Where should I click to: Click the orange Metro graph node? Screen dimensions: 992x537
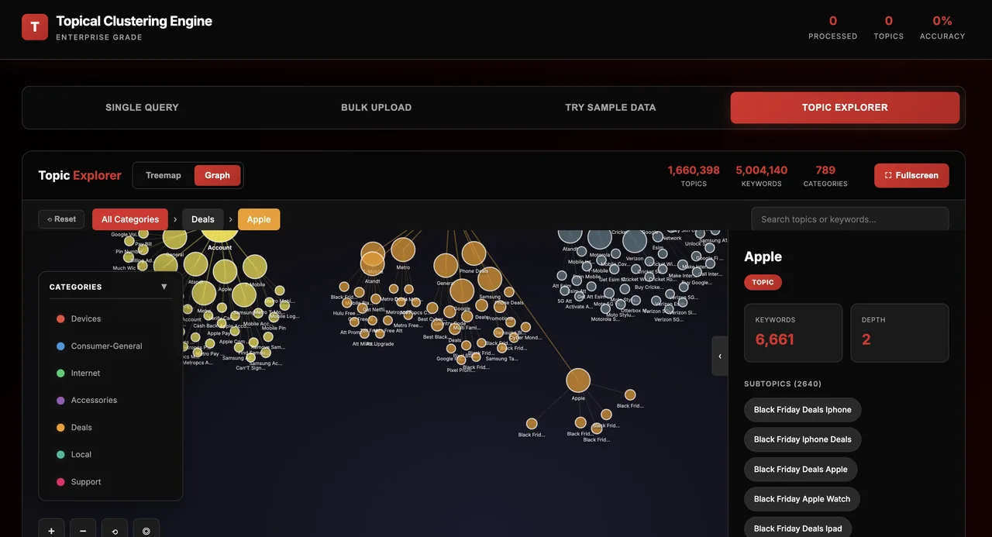(403, 250)
